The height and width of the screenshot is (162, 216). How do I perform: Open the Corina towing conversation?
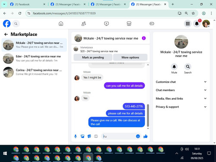(34, 72)
